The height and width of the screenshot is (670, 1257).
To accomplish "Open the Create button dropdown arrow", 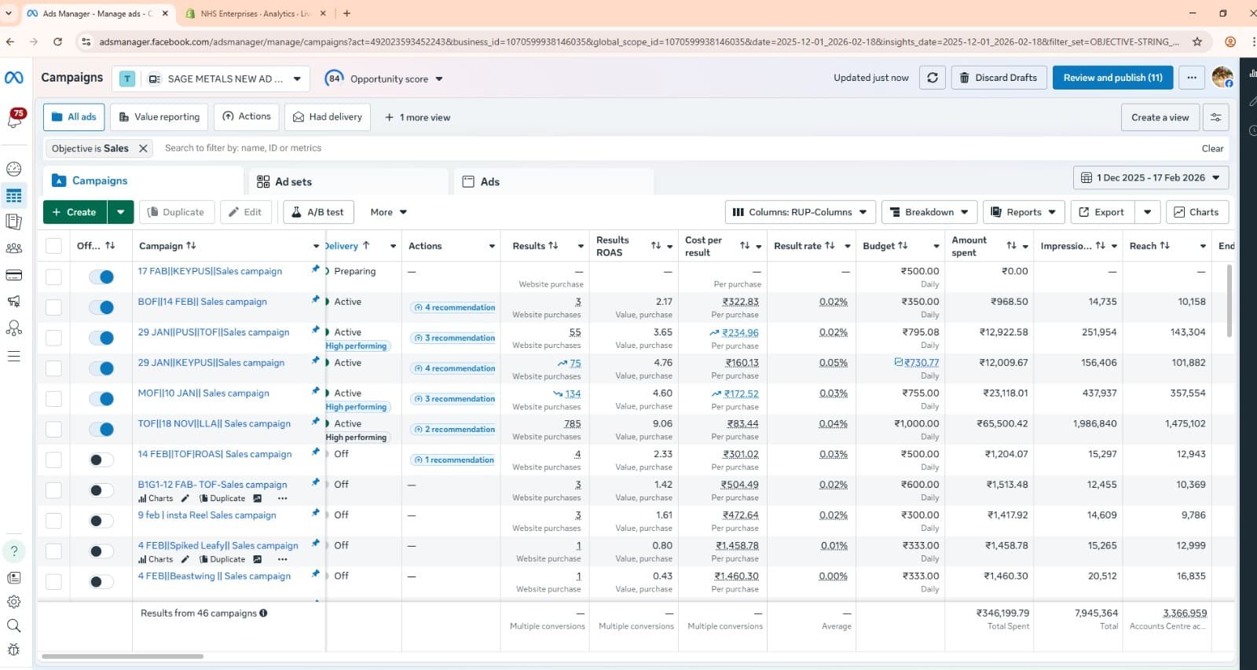I will (x=120, y=212).
